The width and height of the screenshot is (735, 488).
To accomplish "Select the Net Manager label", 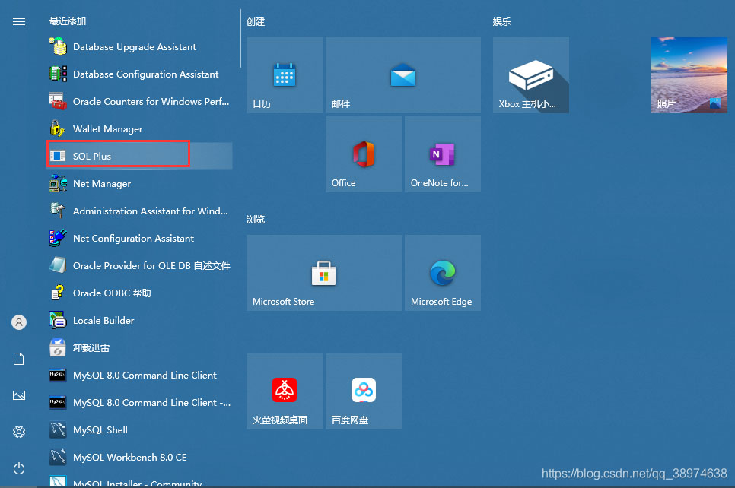I will coord(102,184).
